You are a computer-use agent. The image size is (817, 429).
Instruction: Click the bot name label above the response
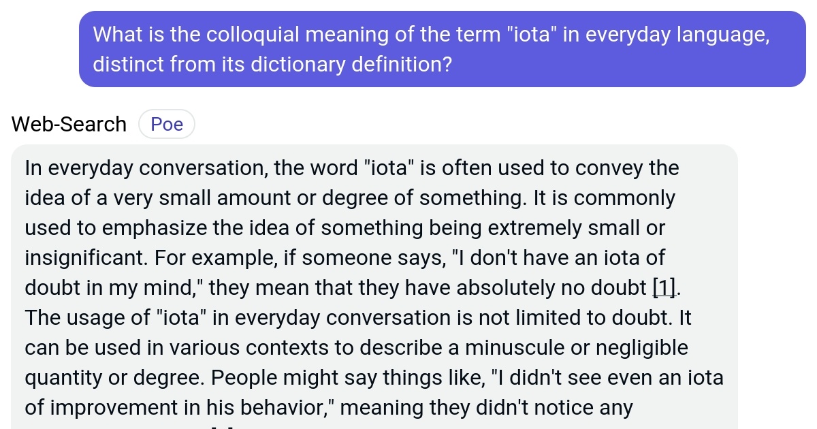click(x=68, y=124)
